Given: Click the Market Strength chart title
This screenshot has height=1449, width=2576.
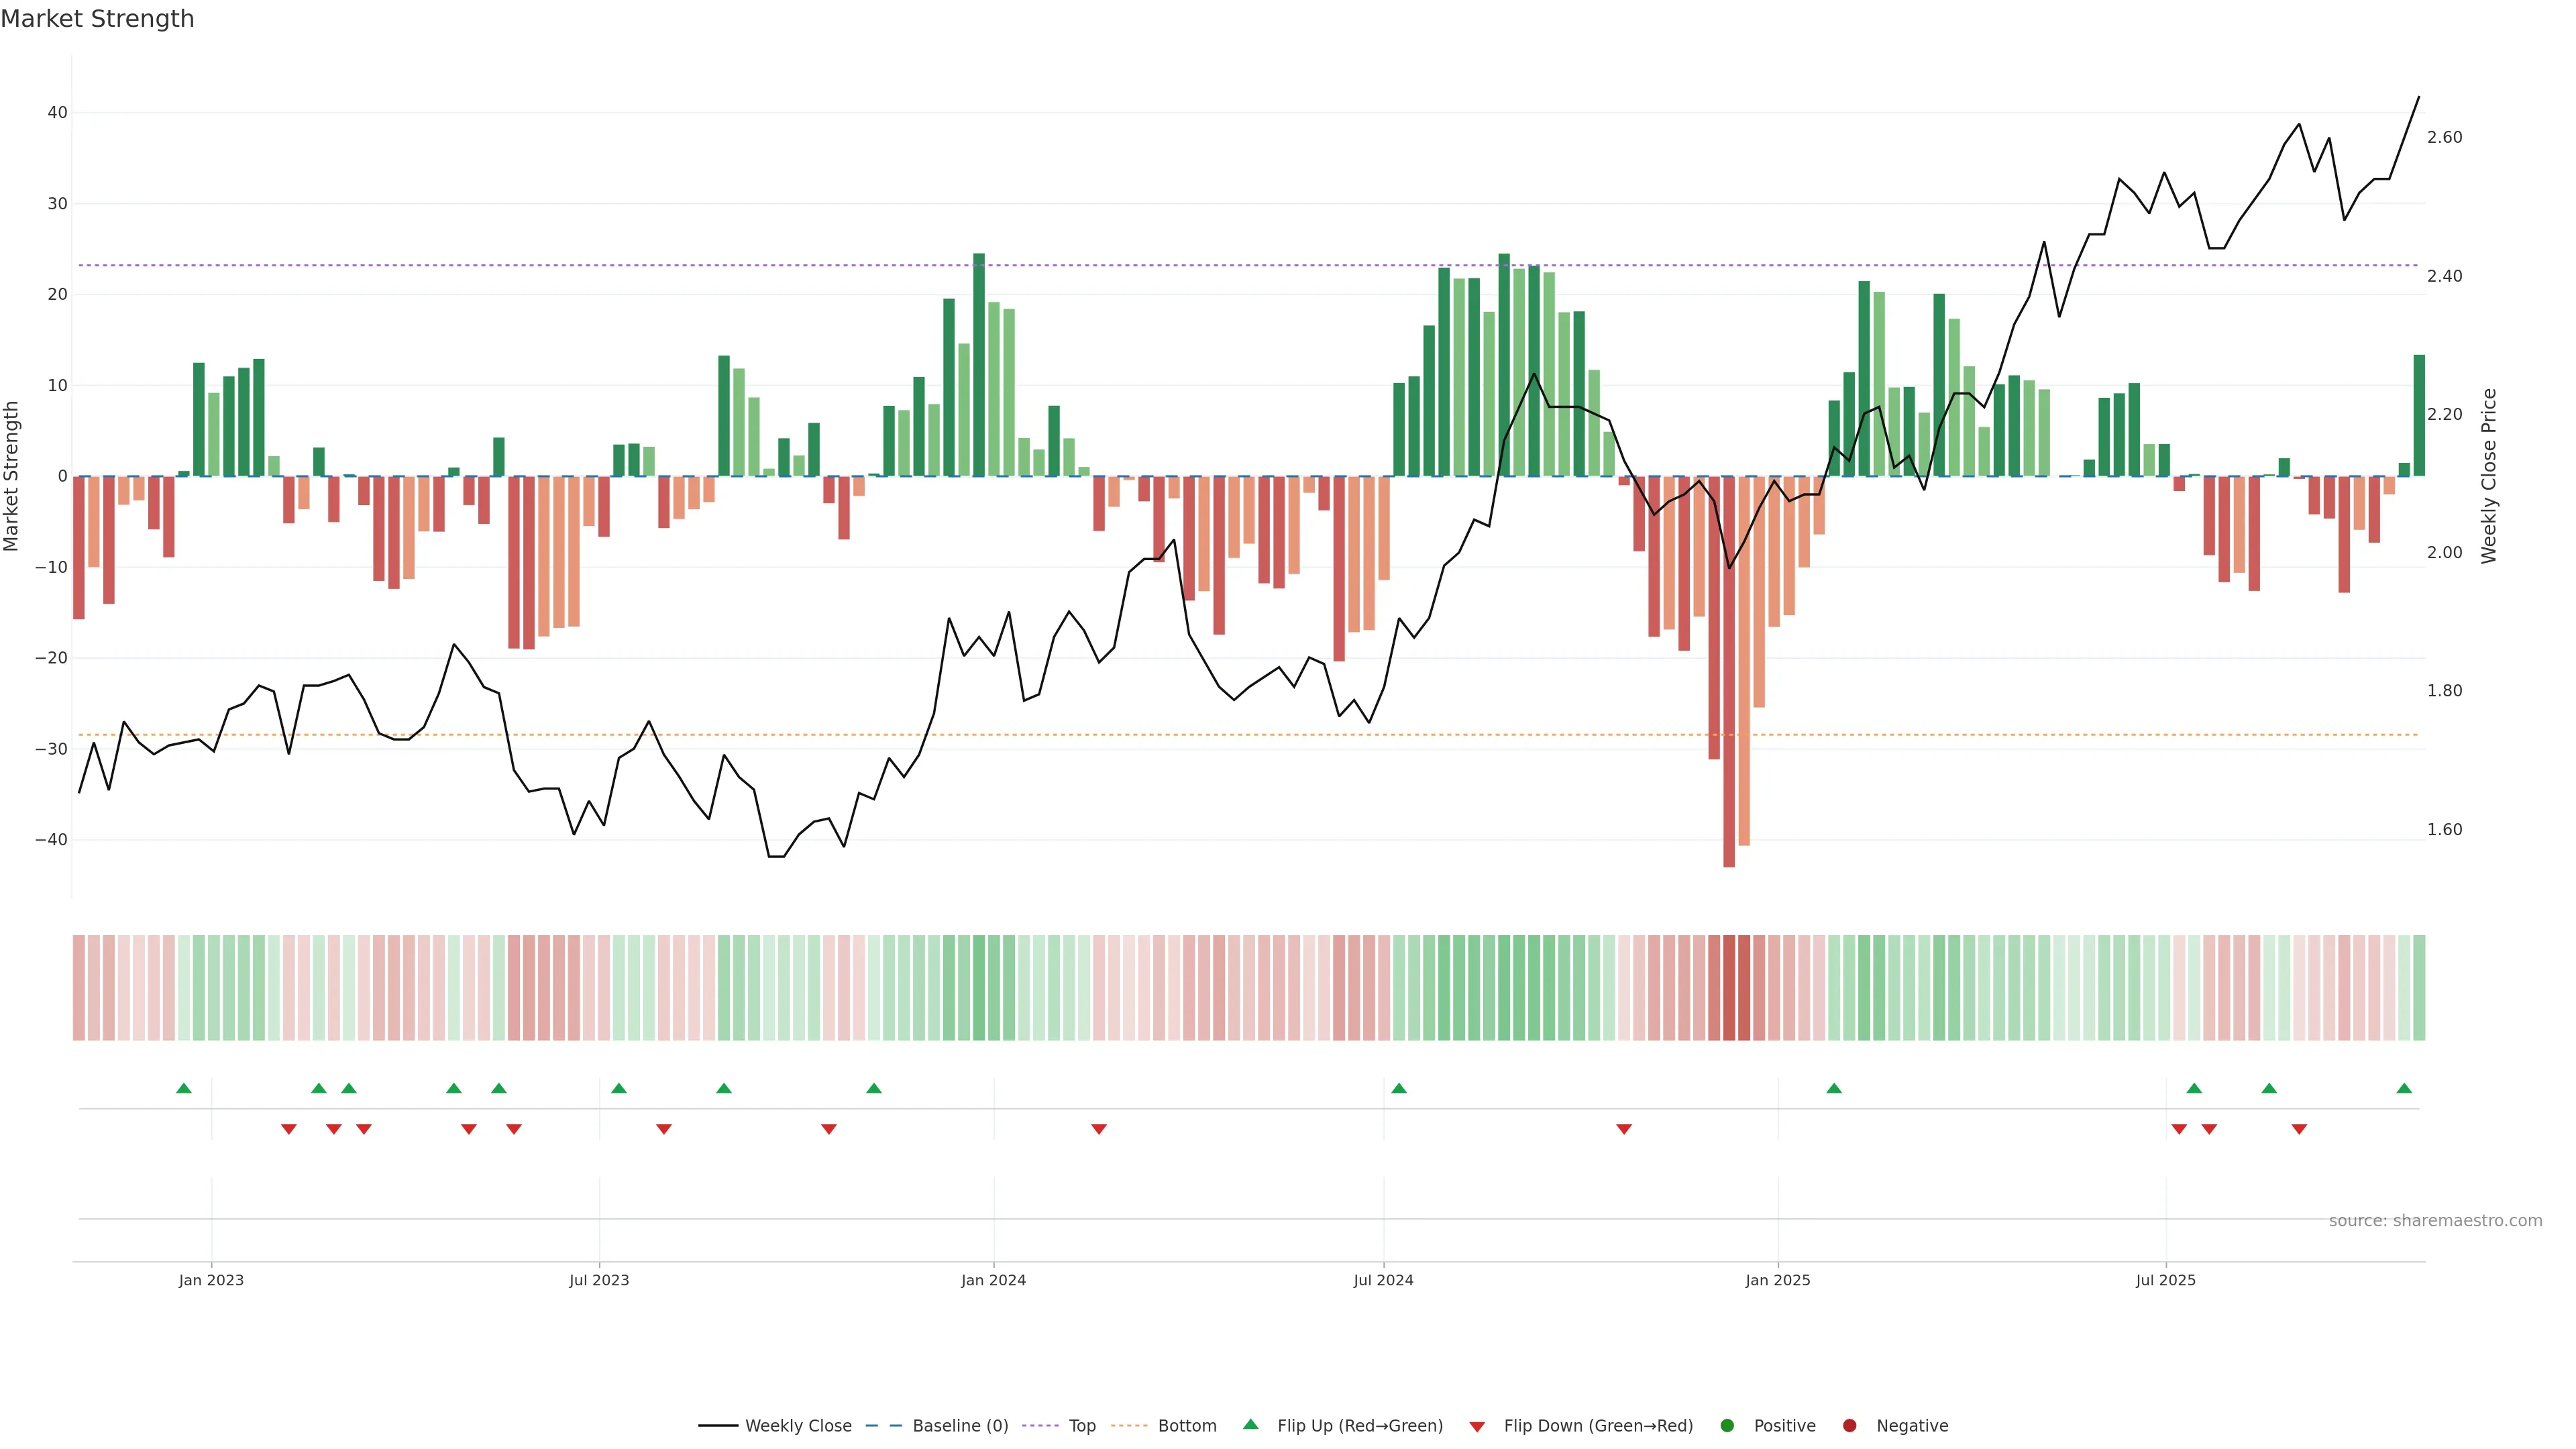Looking at the screenshot, I should click(97, 19).
